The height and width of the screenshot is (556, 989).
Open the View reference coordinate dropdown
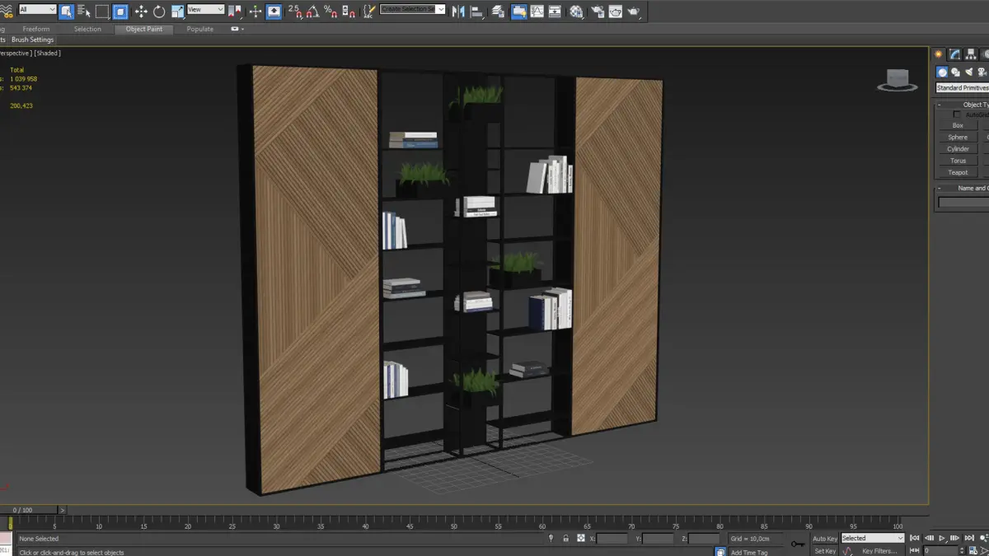click(x=205, y=10)
